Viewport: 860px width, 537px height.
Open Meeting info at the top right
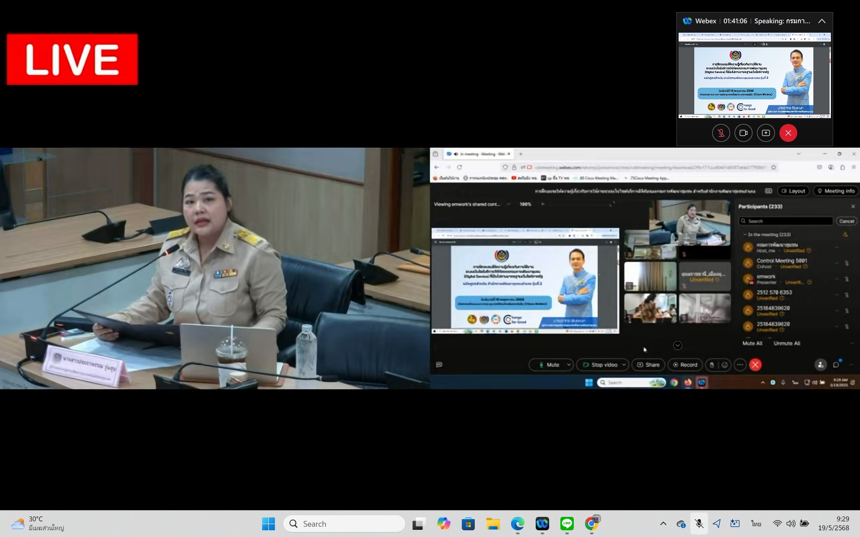click(x=836, y=191)
